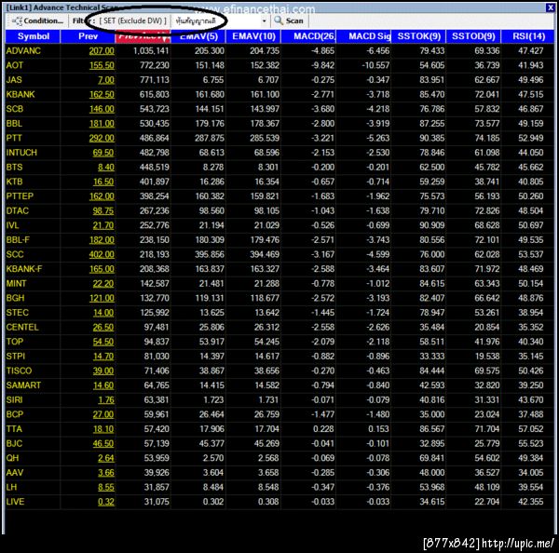The width and height of the screenshot is (559, 553).
Task: Select the PTT symbol
Action: point(14,138)
